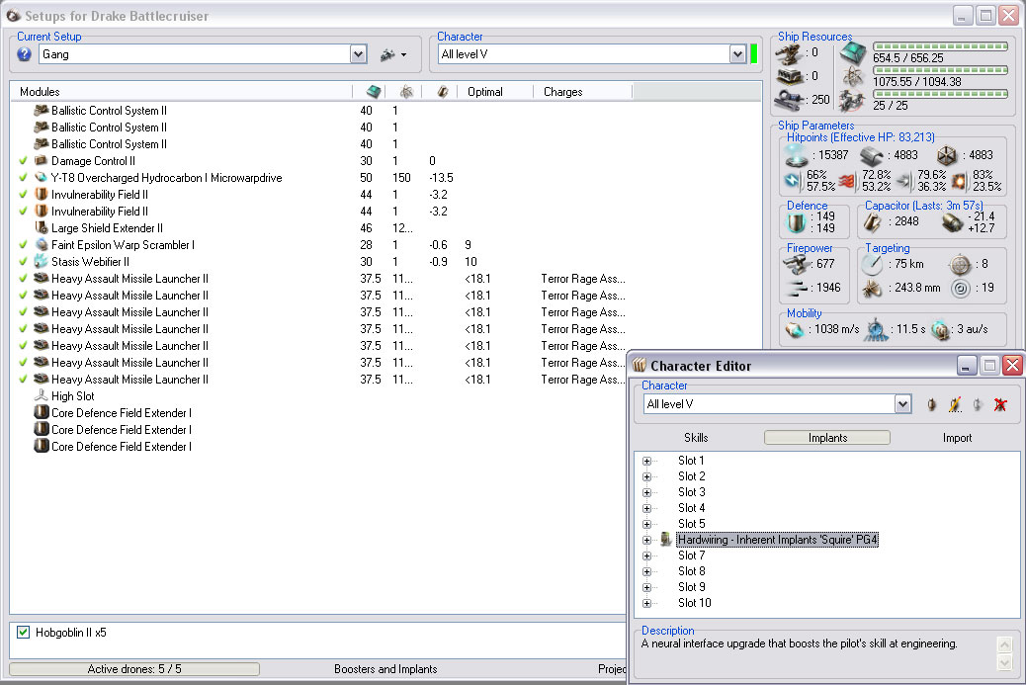The image size is (1026, 685).
Task: Click the powergrid column header icon
Action: pyautogui.click(x=406, y=92)
